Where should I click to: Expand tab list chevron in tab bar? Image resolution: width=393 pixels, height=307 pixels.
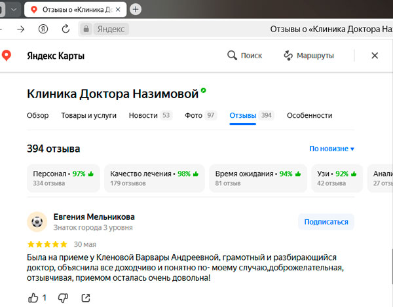[x=14, y=10]
